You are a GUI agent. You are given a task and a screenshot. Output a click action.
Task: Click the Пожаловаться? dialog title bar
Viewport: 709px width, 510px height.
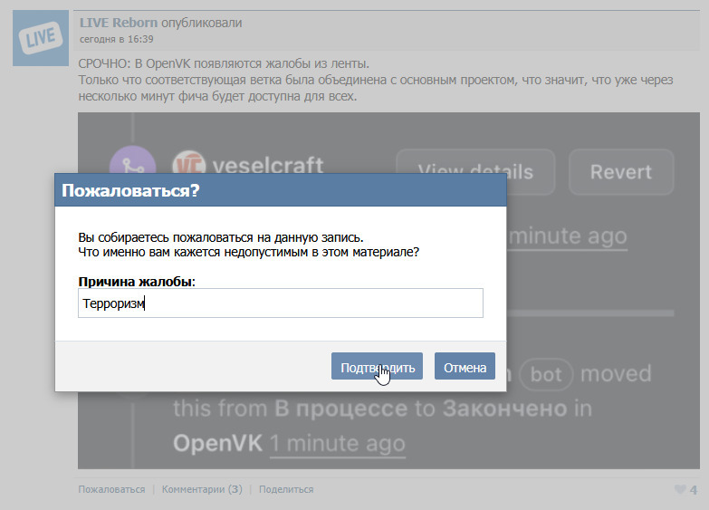coord(281,190)
